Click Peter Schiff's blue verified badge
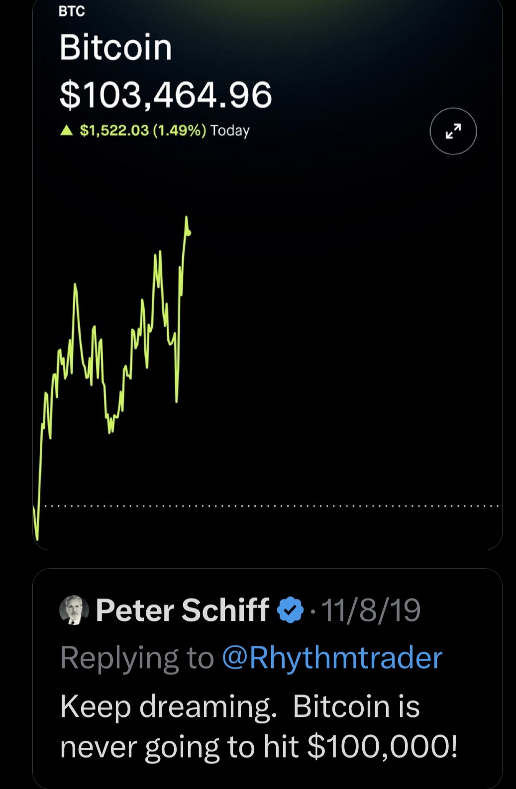Image resolution: width=516 pixels, height=789 pixels. click(x=290, y=610)
